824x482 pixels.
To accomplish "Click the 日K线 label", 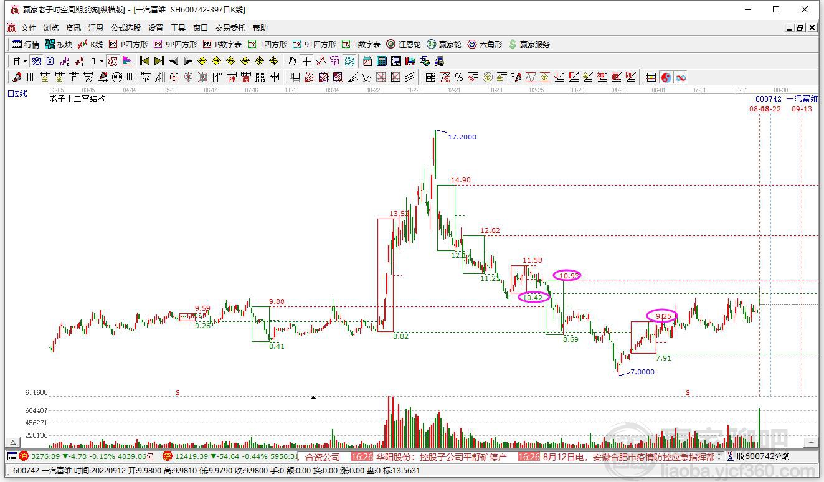I will pos(17,93).
